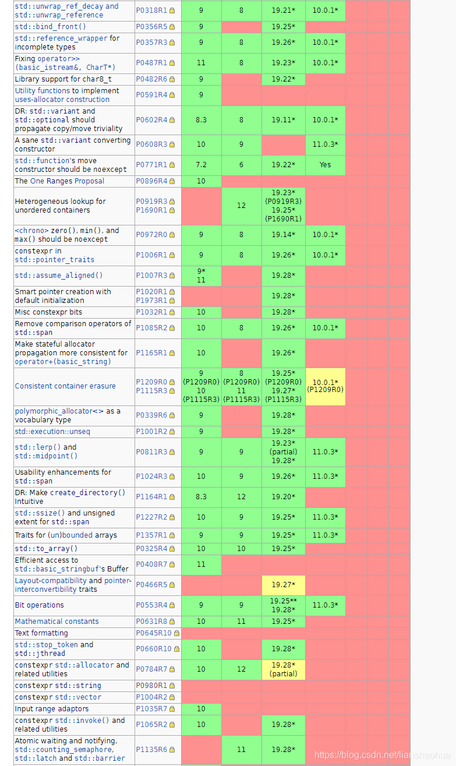Open paper link P1001R2
The height and width of the screenshot is (766, 456).
(151, 432)
